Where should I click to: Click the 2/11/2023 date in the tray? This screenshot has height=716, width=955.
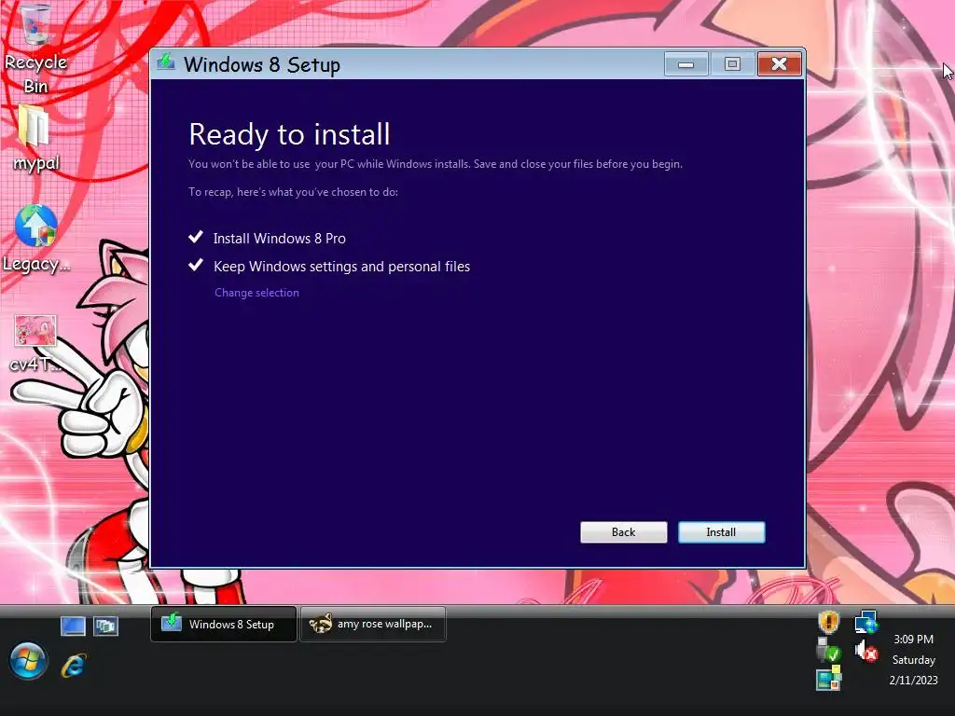913,680
